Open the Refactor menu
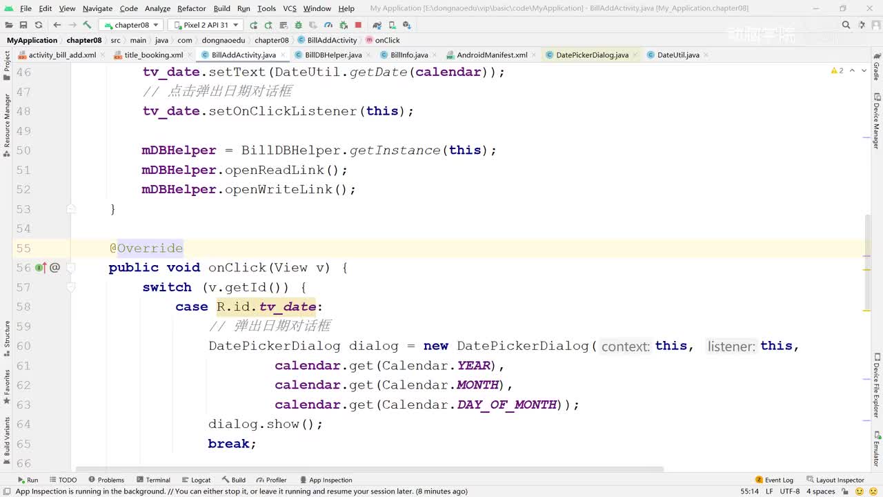Screen dimensions: 883x497 click(x=191, y=8)
